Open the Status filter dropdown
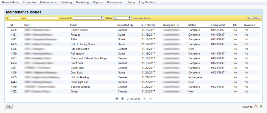The width and height of the screenshot is (267, 113). pyautogui.click(x=122, y=18)
